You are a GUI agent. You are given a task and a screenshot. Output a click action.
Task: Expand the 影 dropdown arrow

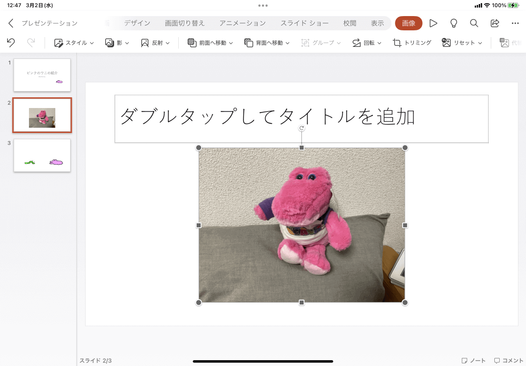tap(127, 43)
